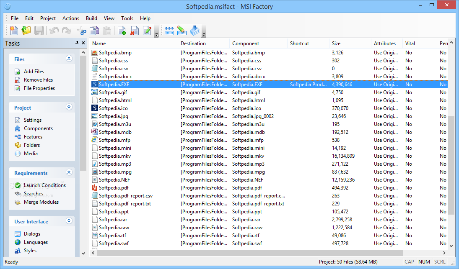Open Features task link
The image size is (459, 269).
(33, 137)
